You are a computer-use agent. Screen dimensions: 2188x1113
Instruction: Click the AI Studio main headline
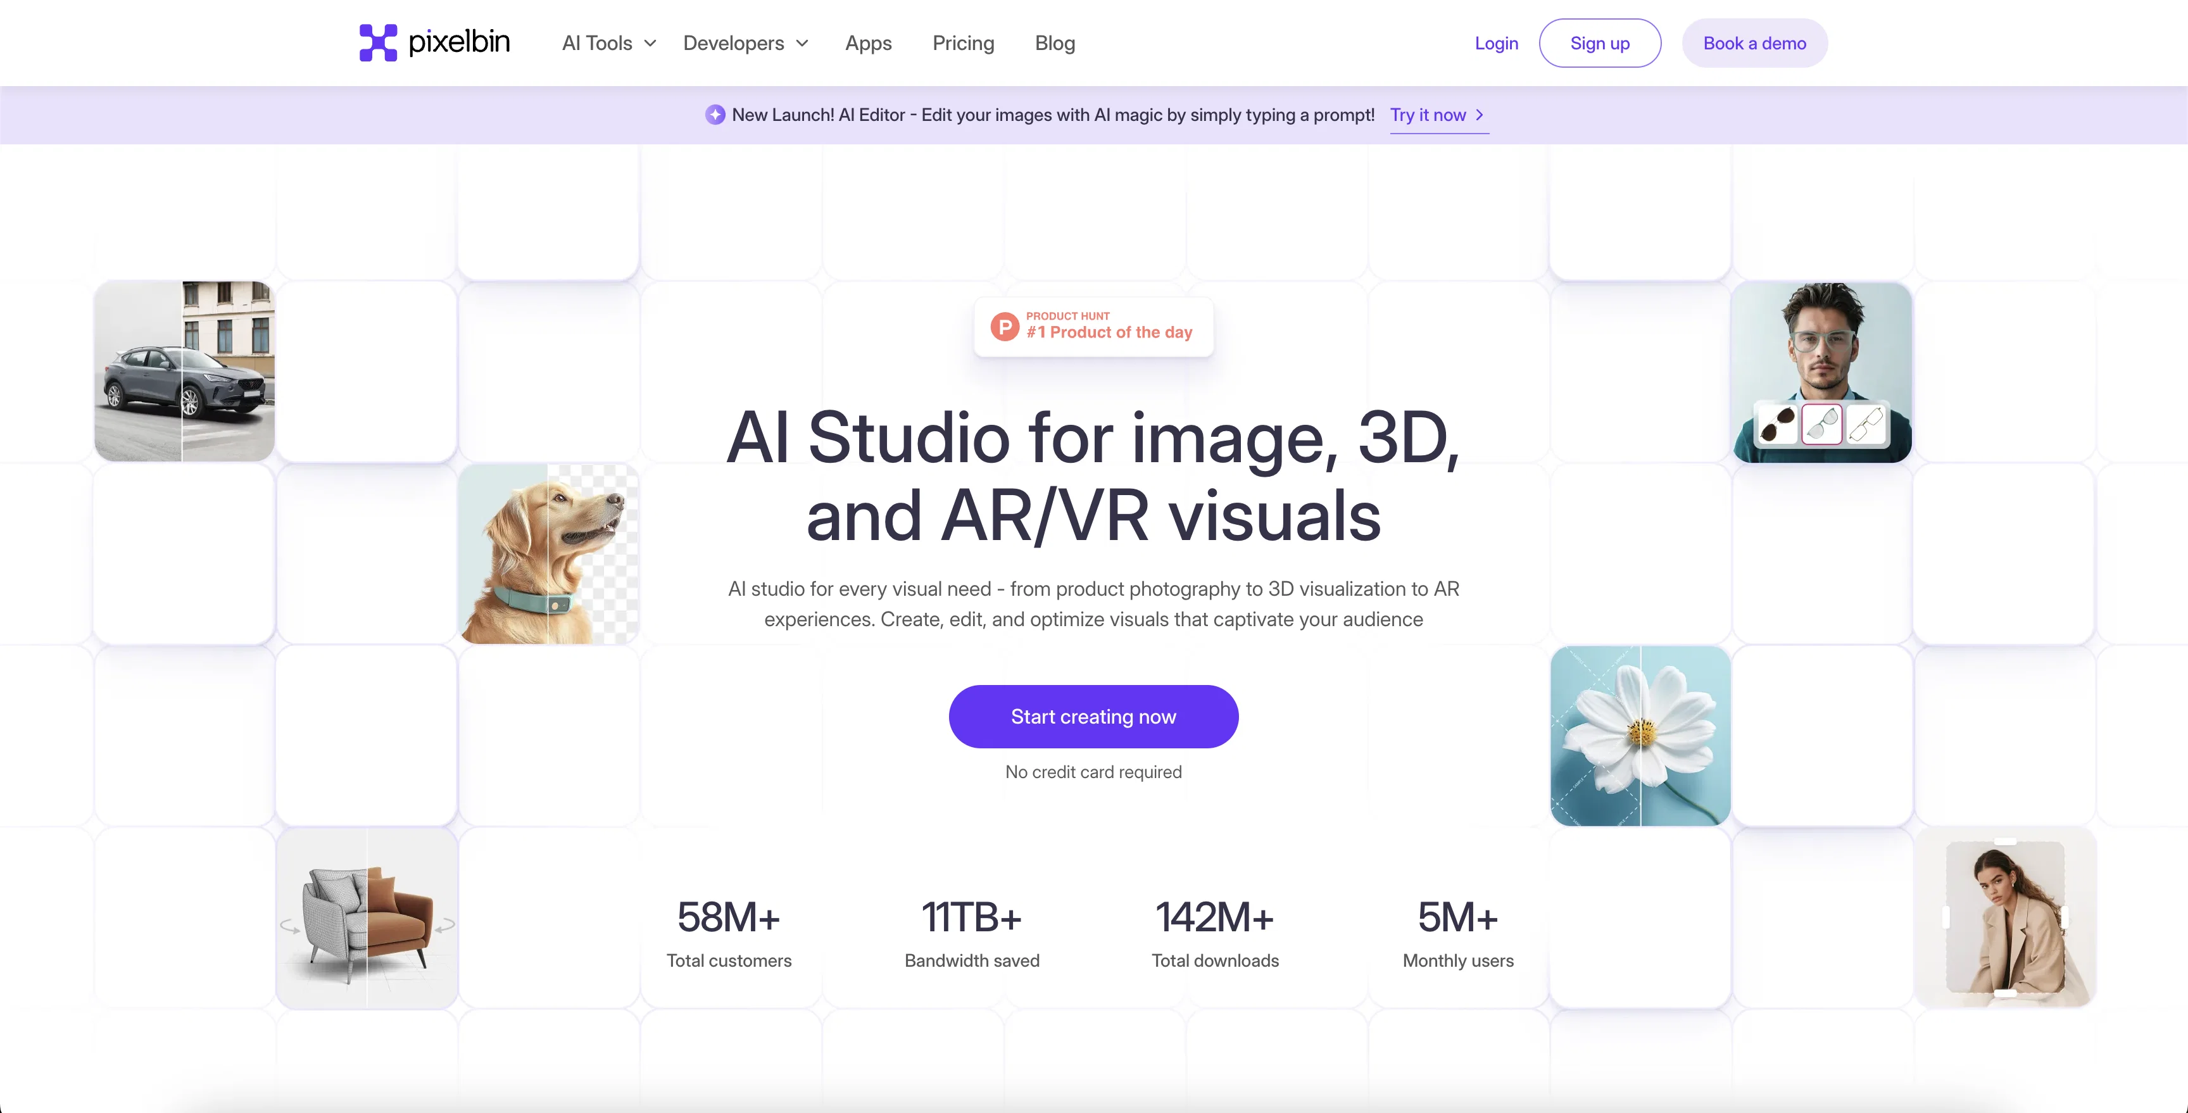1093,476
